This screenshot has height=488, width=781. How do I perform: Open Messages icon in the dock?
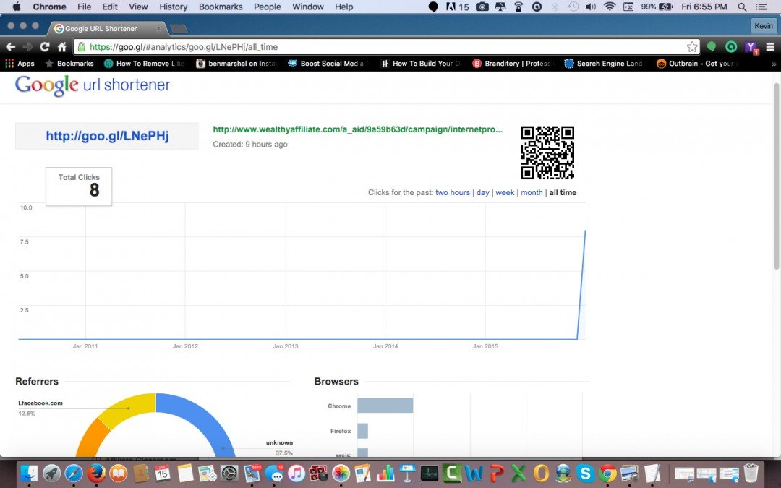pyautogui.click(x=275, y=473)
